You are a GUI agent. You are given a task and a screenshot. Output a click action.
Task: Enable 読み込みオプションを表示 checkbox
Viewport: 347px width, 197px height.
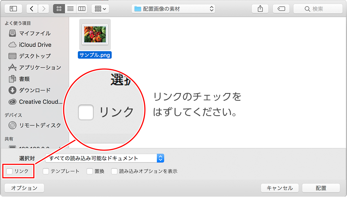pos(114,171)
